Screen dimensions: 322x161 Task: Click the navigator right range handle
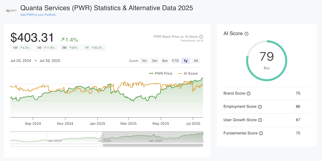pos(203,137)
